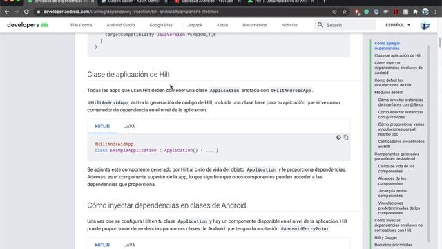
Task: Open the Google Play nav item
Action: [161, 25]
